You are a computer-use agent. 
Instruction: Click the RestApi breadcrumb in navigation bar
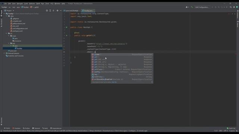(25, 7)
